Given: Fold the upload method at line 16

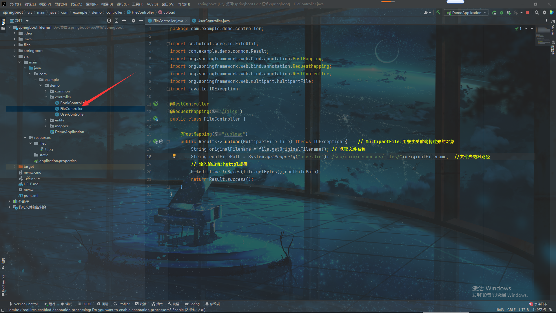Looking at the screenshot, I should coord(168,142).
